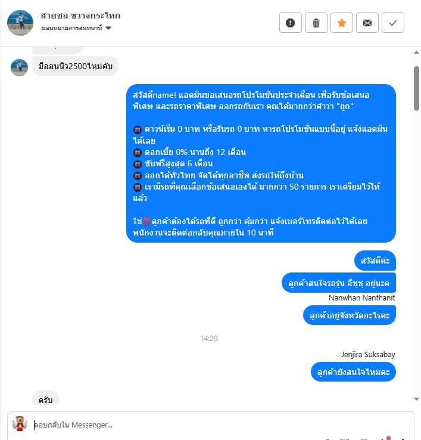421x440 pixels.
Task: Select the long blue promotion message bubble
Action: pos(261,163)
